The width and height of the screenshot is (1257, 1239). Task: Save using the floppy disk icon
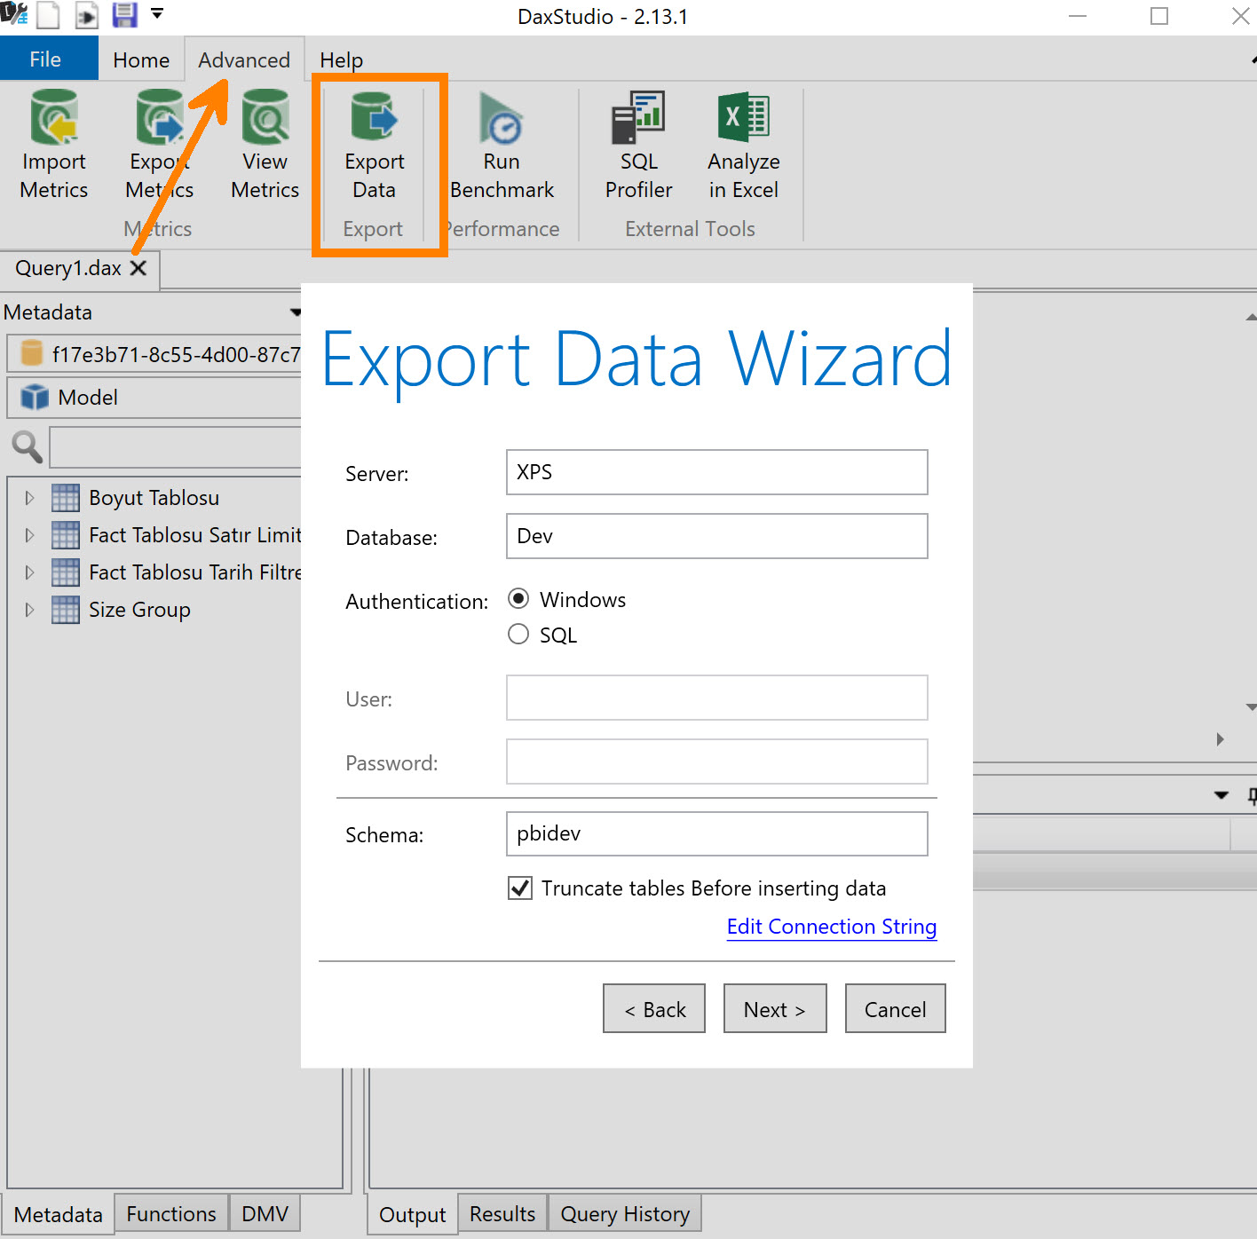tap(125, 15)
